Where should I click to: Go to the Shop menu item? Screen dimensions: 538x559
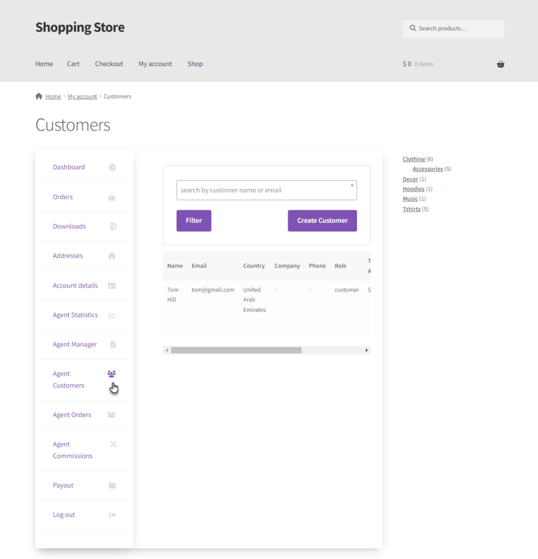(195, 64)
